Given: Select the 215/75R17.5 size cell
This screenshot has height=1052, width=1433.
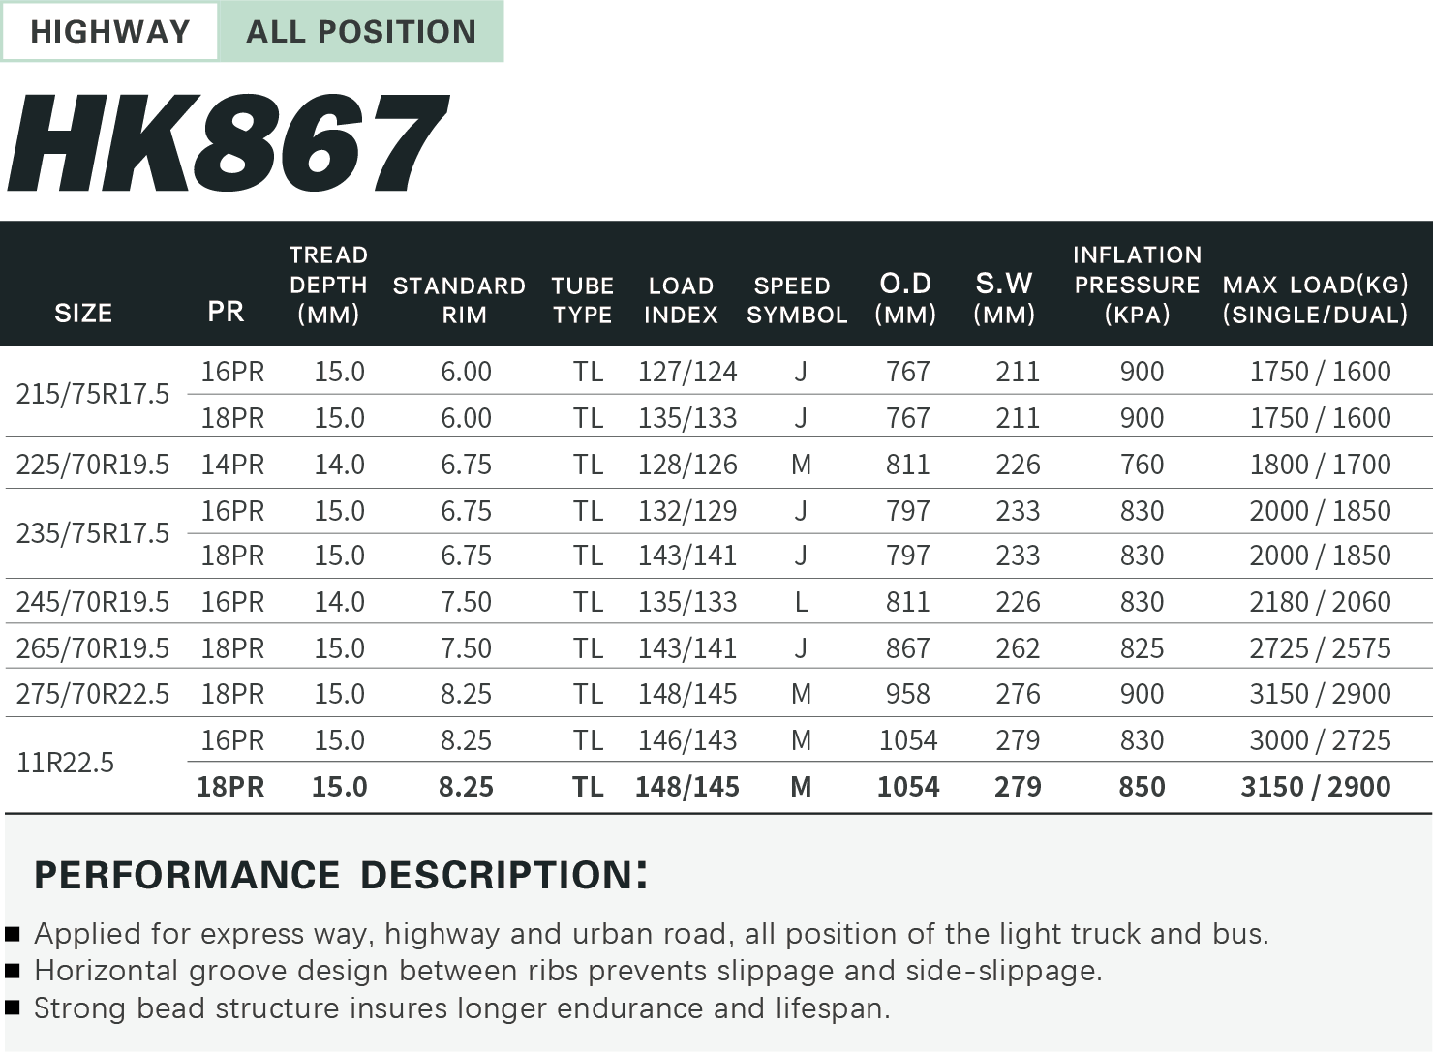Looking at the screenshot, I should tap(92, 394).
